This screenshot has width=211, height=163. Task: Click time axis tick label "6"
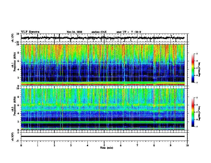tap(121, 145)
